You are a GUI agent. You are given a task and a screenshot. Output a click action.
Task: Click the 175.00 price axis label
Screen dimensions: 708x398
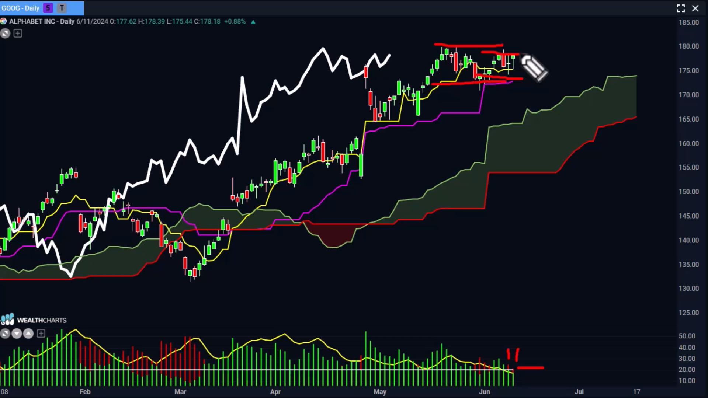click(688, 71)
